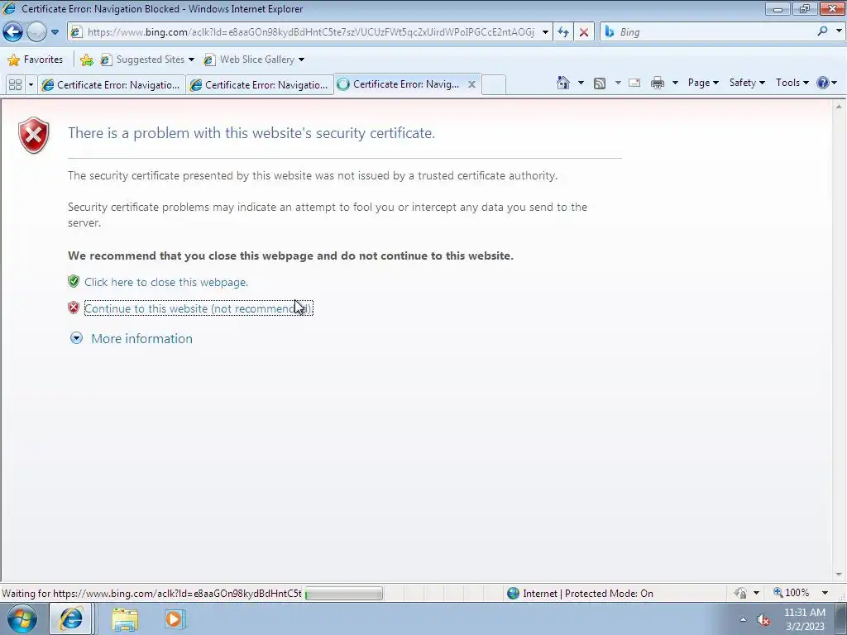The height and width of the screenshot is (635, 847).
Task: Click the large red shield error icon
Action: point(33,135)
